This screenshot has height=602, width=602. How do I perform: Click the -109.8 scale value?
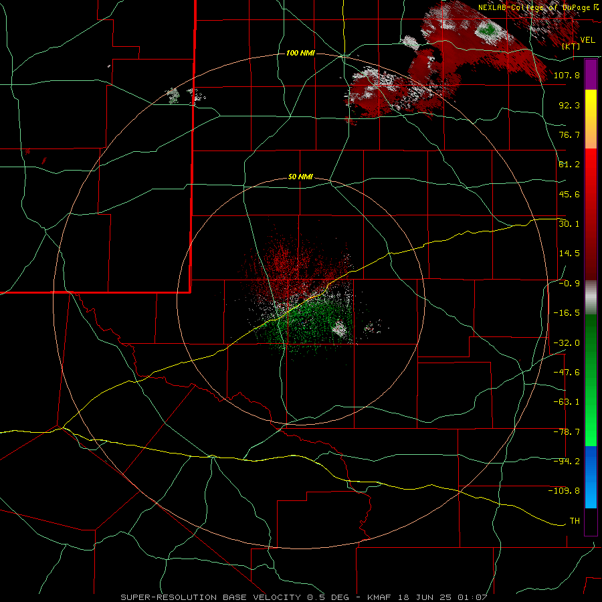point(564,491)
